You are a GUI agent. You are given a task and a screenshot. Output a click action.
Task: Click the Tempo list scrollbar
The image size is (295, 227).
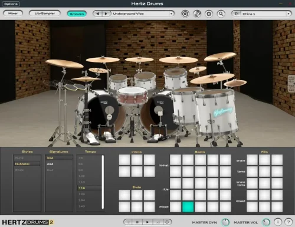coord(103,182)
